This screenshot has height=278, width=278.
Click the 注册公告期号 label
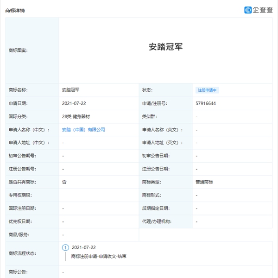(x=22, y=169)
